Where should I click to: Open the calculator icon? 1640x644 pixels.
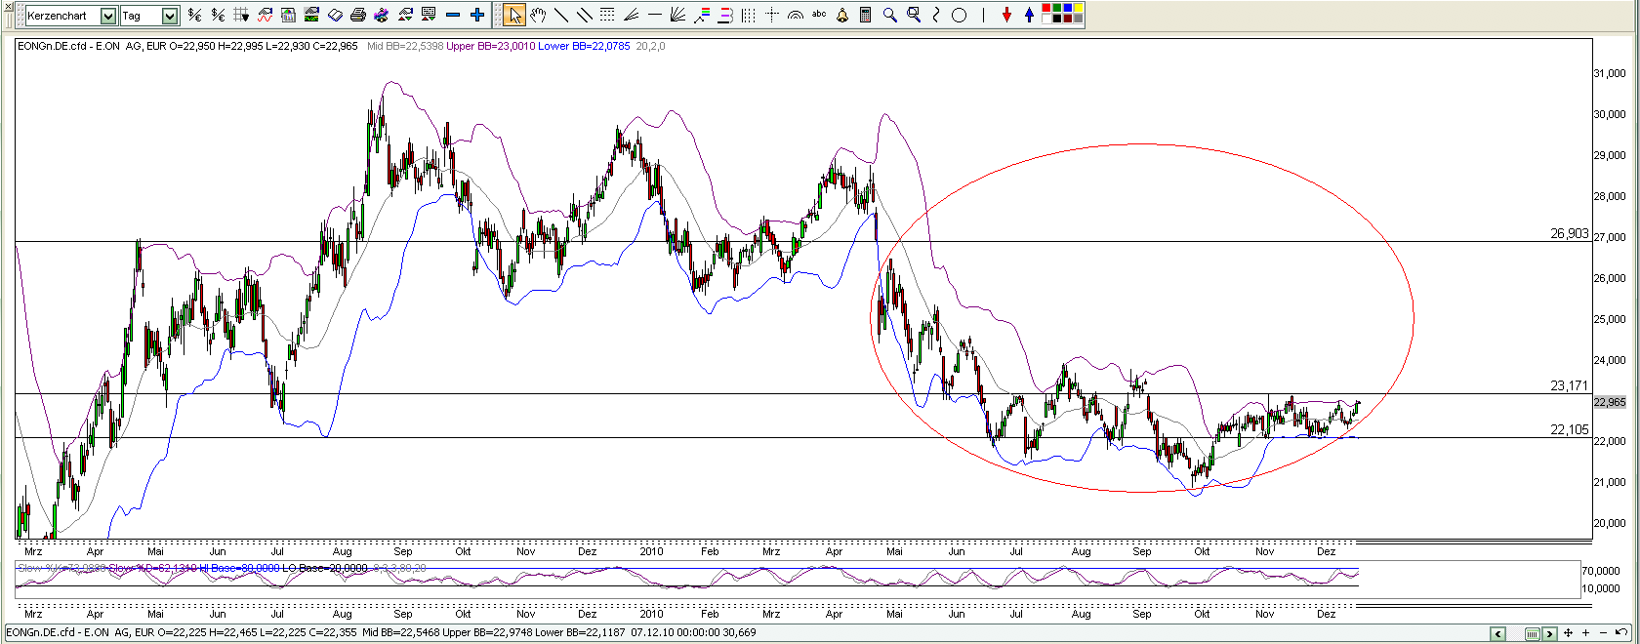click(x=865, y=15)
